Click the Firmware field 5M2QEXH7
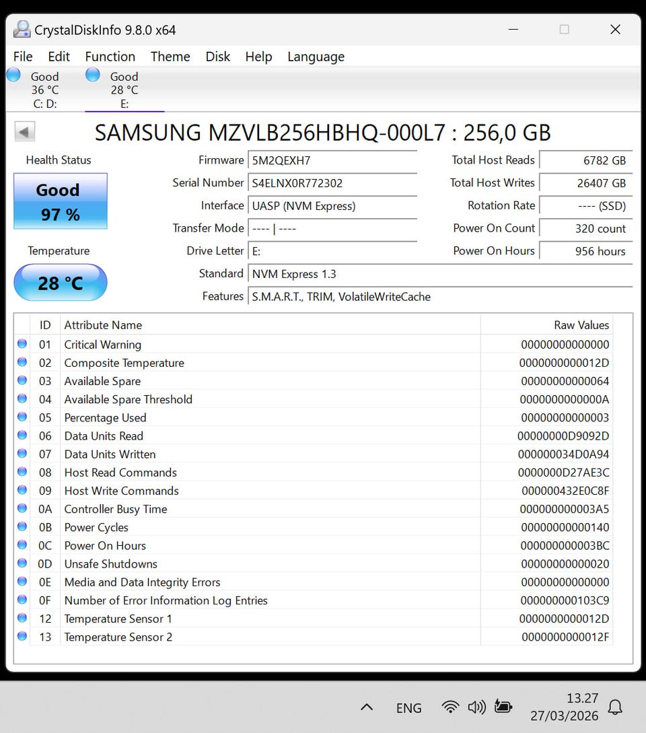Screen dimensions: 646x733 (x=332, y=160)
